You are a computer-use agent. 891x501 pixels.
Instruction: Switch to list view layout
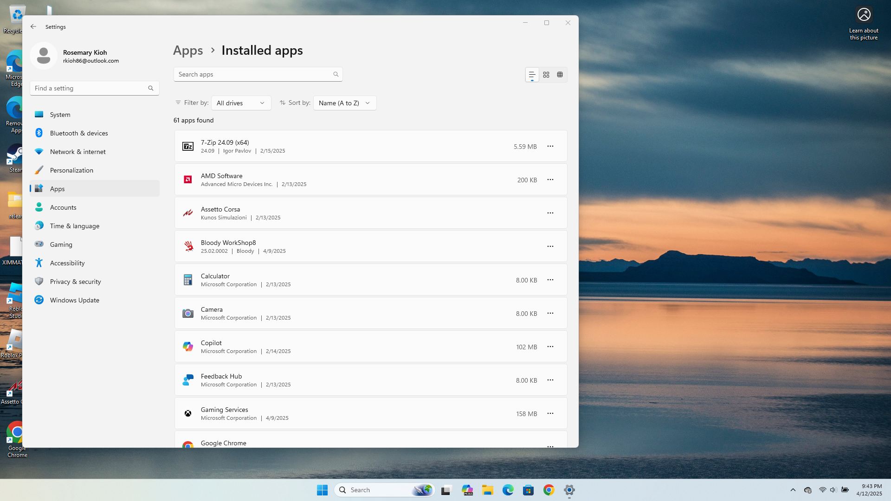pos(532,75)
